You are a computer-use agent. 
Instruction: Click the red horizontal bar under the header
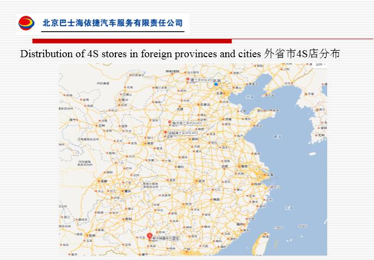click(x=132, y=41)
